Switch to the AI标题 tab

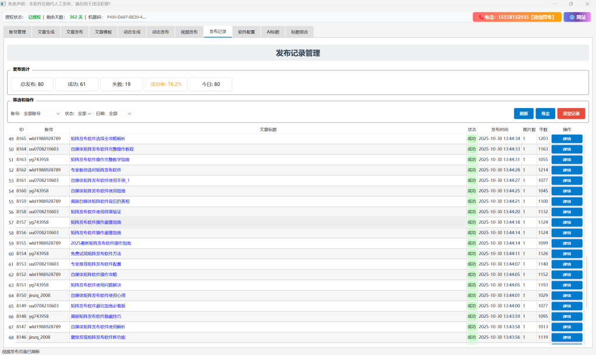(x=273, y=32)
